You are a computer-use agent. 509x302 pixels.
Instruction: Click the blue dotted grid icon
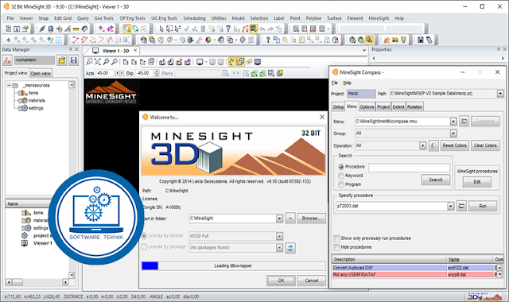[58, 40]
